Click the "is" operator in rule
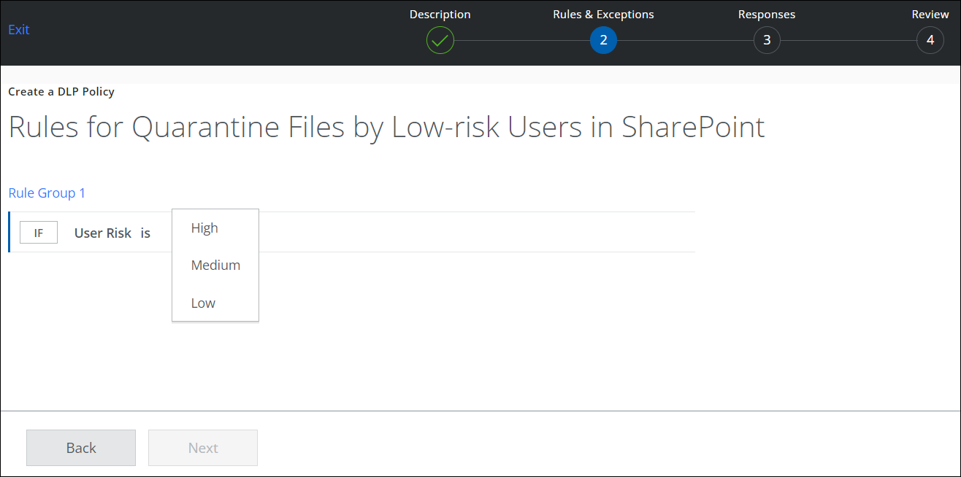This screenshot has width=961, height=477. tap(145, 233)
